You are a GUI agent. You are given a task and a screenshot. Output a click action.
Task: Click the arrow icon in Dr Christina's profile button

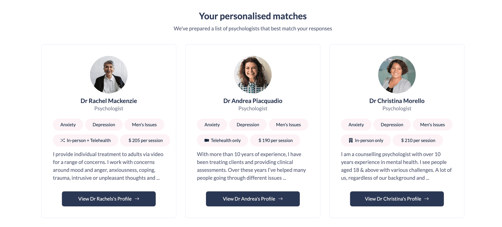427,199
